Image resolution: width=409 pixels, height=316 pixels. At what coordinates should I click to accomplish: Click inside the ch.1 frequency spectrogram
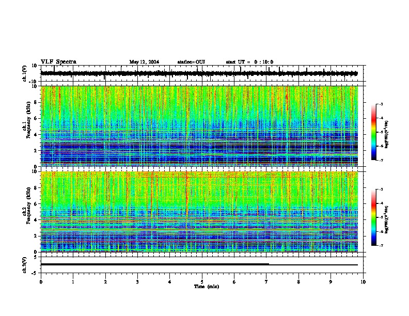point(199,126)
